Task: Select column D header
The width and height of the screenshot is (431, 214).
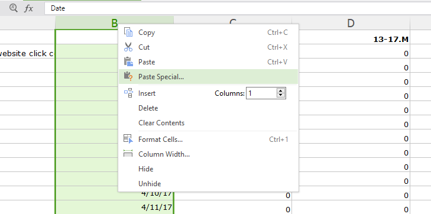Action: [351, 23]
